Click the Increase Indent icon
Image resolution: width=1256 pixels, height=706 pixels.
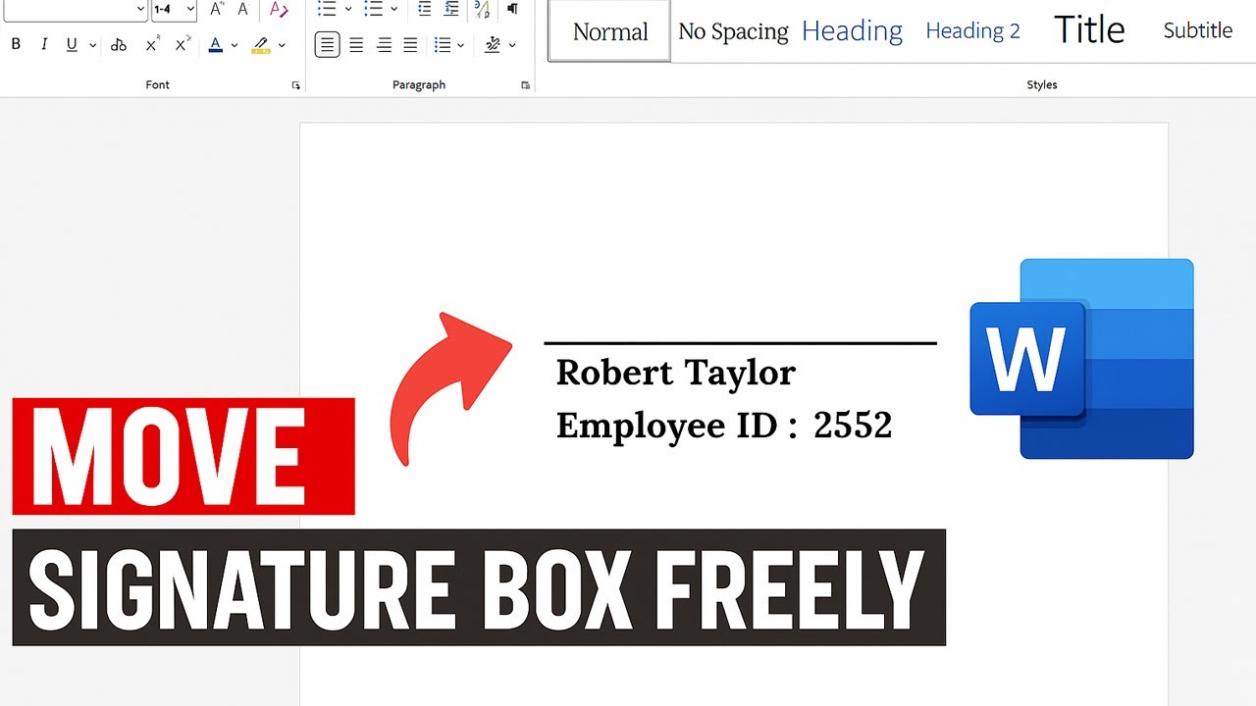coord(451,9)
